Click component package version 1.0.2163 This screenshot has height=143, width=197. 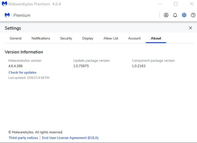click(139, 66)
